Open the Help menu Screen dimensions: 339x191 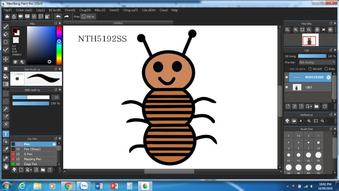[174, 10]
